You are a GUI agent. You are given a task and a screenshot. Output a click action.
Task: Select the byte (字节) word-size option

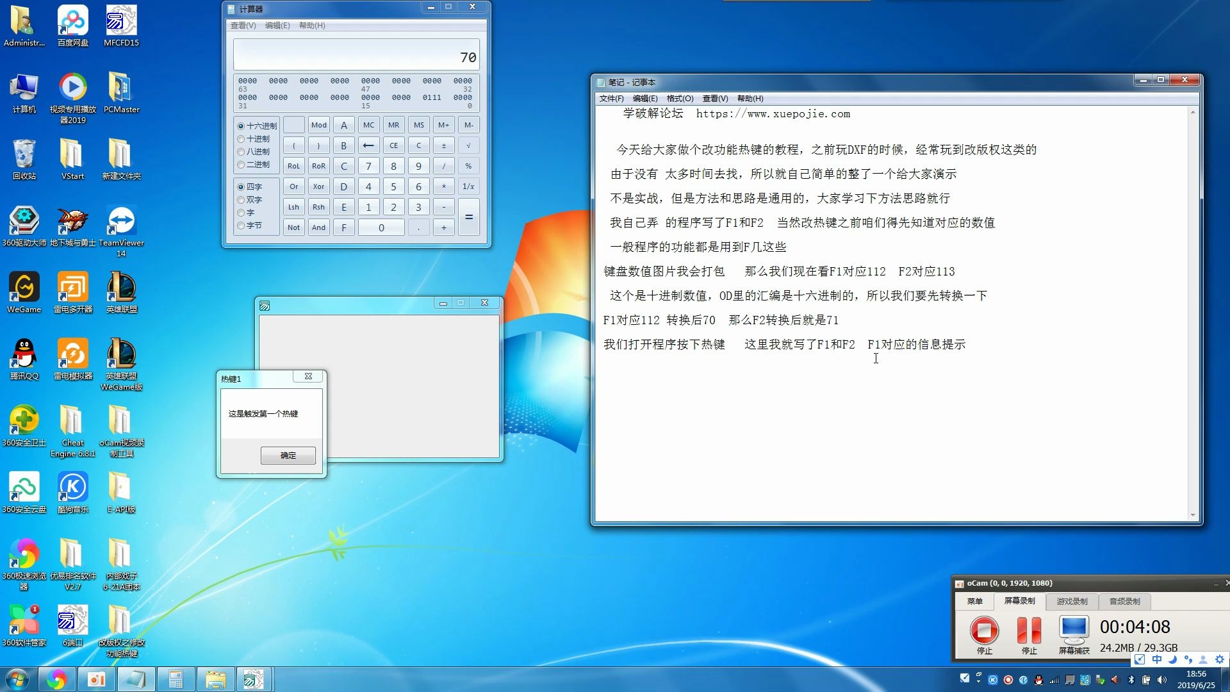242,226
